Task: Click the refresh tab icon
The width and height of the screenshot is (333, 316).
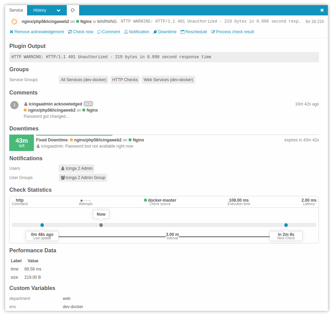Action: point(73,10)
